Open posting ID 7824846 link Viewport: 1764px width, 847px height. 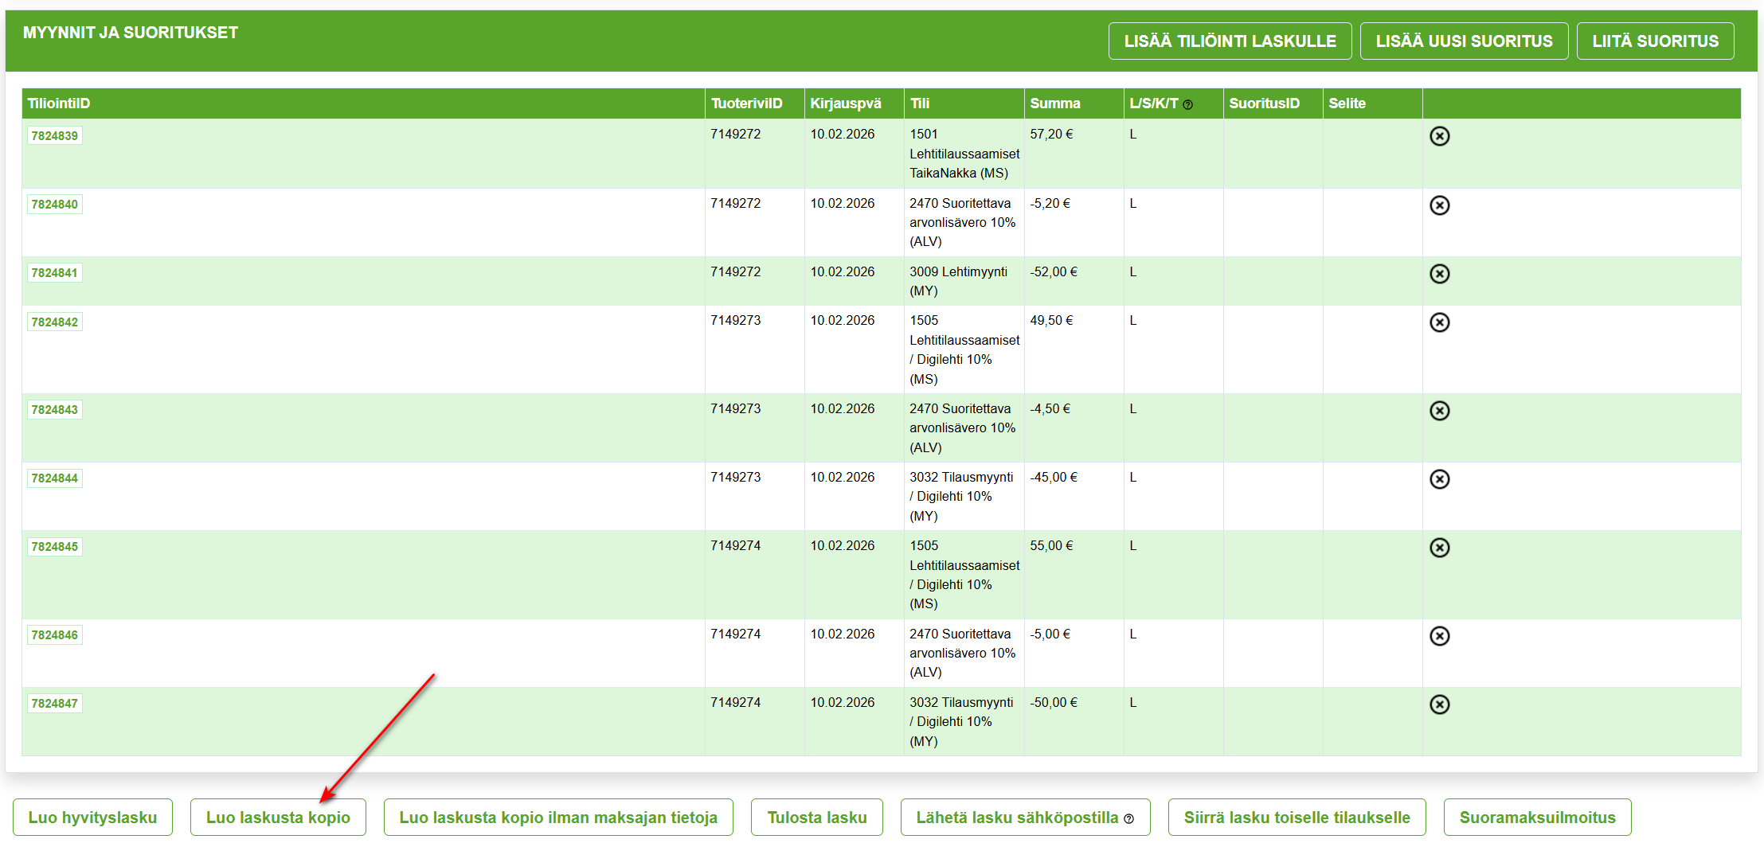pos(55,635)
